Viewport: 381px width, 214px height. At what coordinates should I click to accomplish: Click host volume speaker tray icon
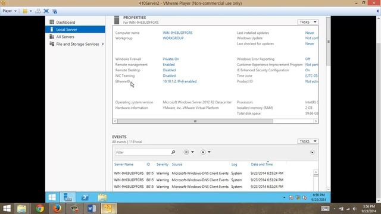[x=355, y=209]
